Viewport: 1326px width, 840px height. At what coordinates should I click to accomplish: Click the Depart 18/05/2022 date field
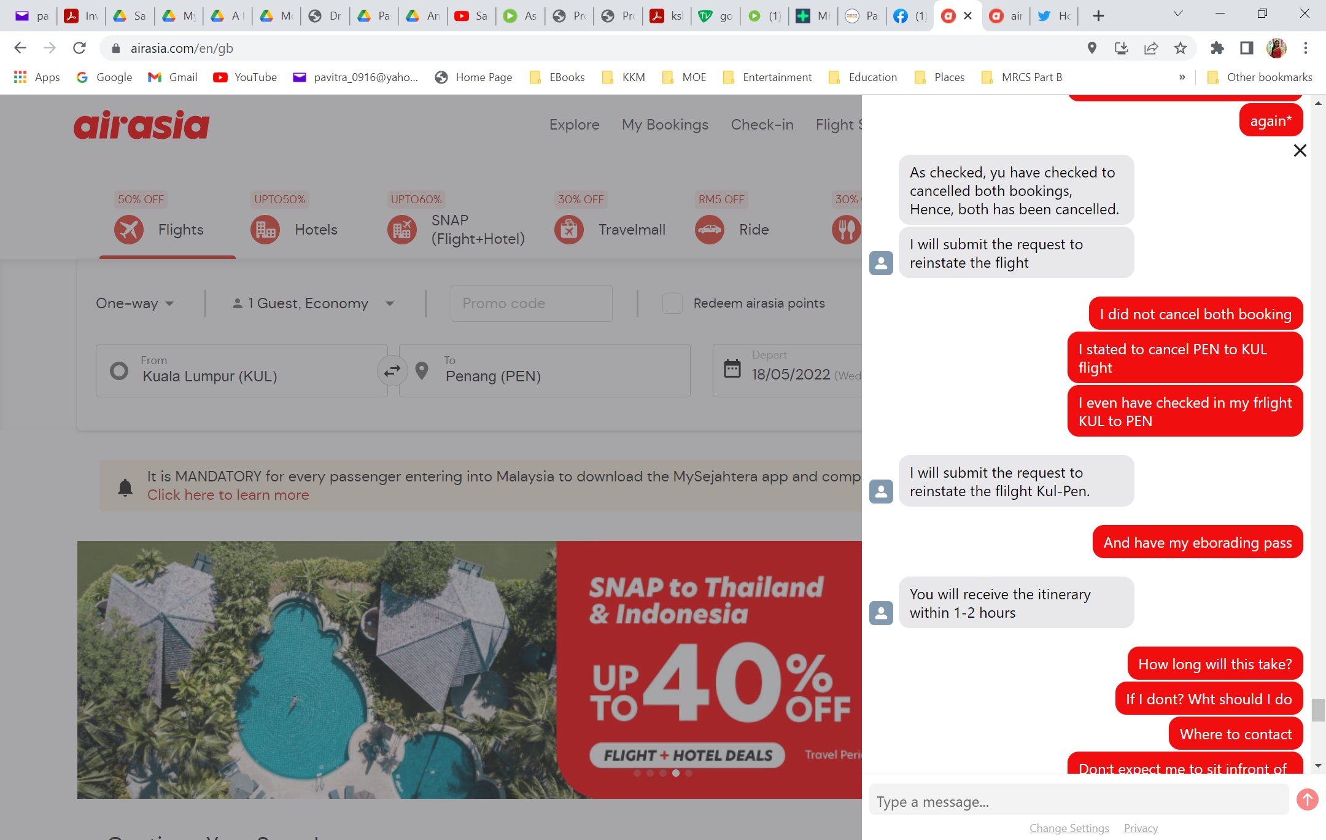(x=788, y=371)
